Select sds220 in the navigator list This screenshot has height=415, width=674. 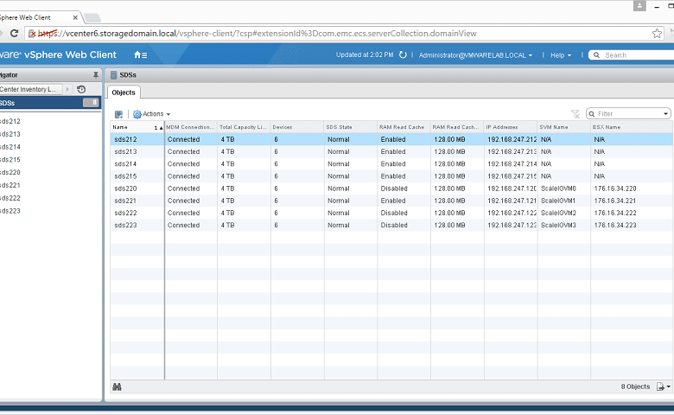pos(10,172)
